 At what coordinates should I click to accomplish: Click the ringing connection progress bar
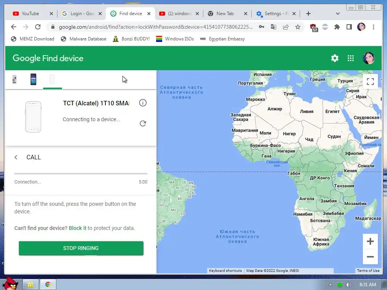81,174
